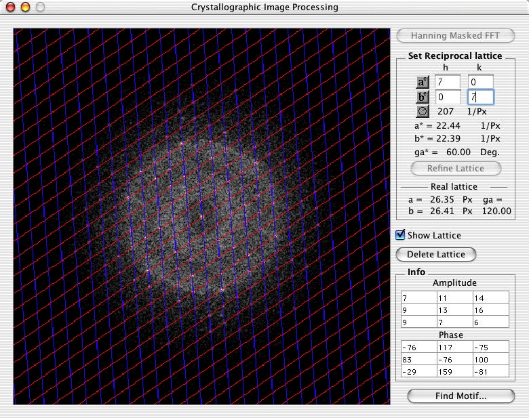Click the Refine Lattice button
This screenshot has width=529, height=418.
(456, 168)
